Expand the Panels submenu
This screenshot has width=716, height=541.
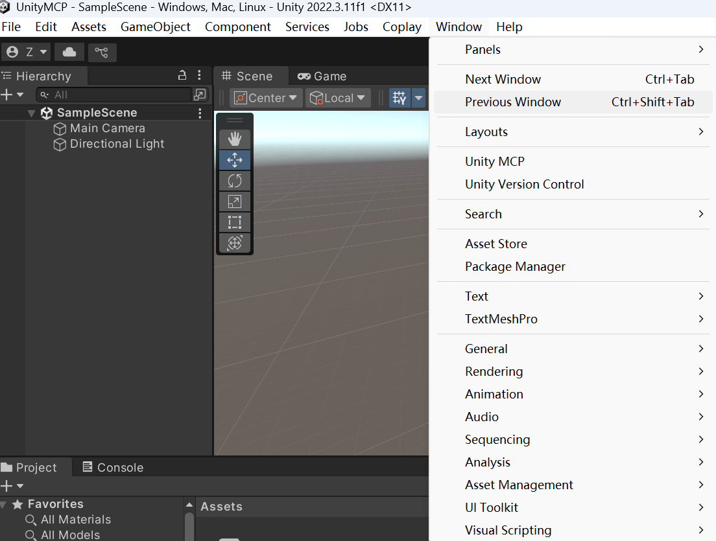(573, 49)
